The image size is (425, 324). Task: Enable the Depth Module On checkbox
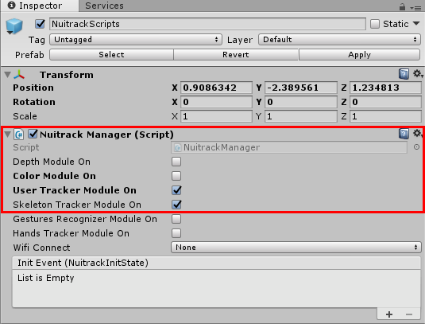point(176,162)
